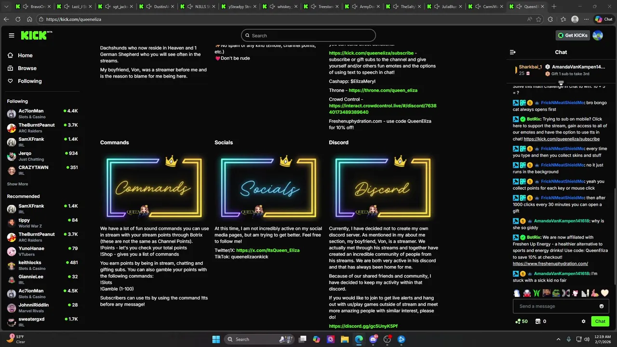
Task: Open Following in sidebar
Action: tap(30, 81)
